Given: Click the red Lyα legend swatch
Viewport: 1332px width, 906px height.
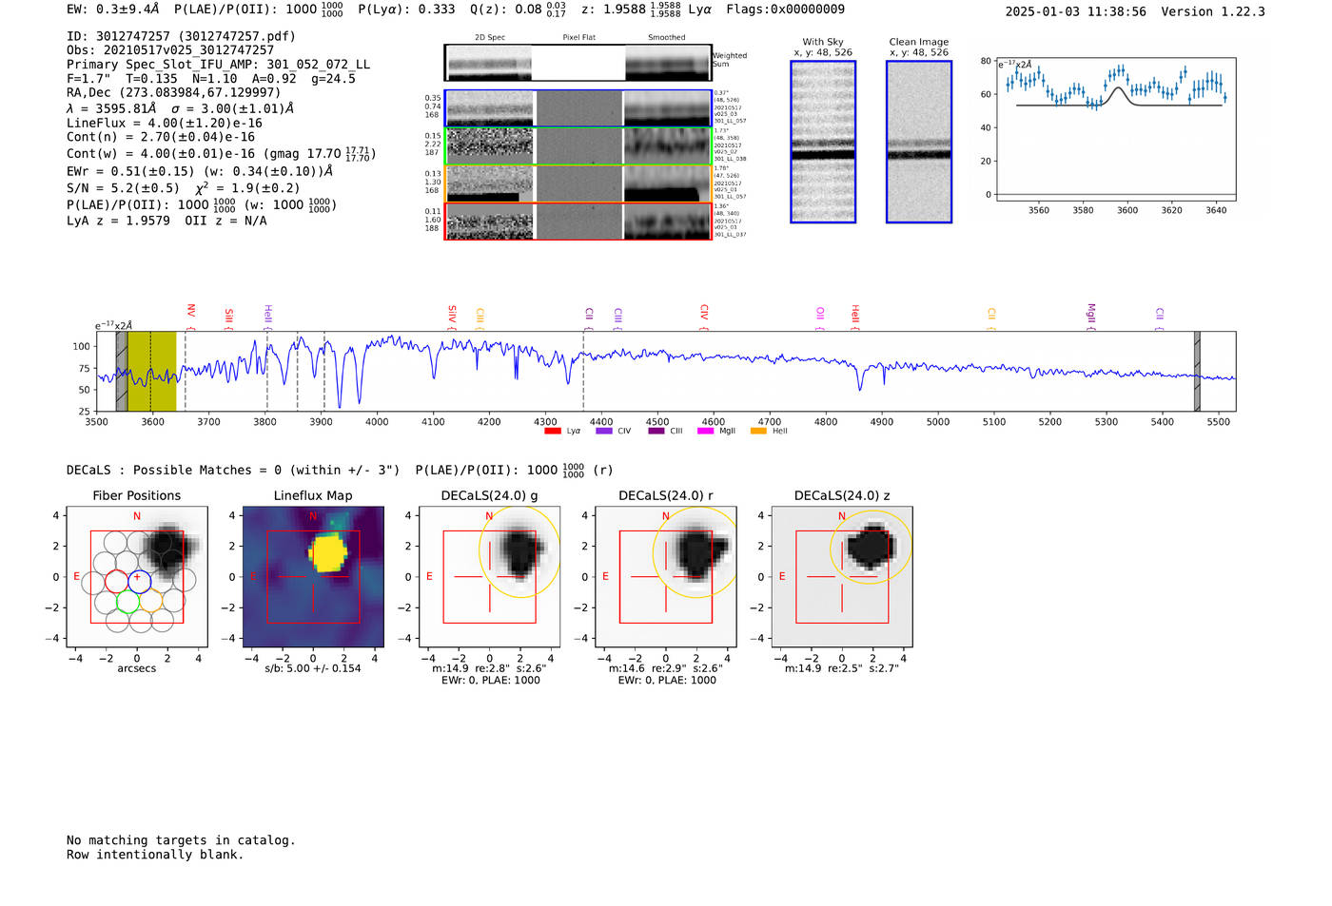Looking at the screenshot, I should (x=553, y=431).
